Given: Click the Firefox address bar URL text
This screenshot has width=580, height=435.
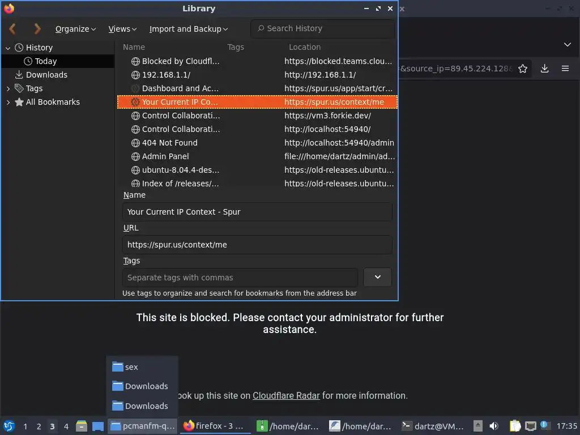Looking at the screenshot, I should coord(456,69).
